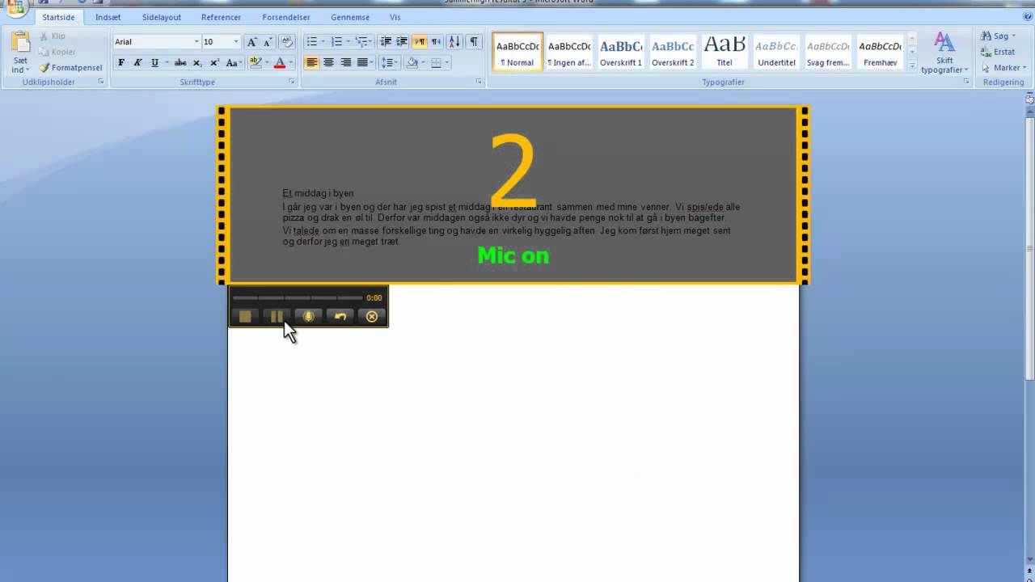This screenshot has width=1035, height=582.
Task: Click the recorder audio level meter
Action: (x=297, y=298)
